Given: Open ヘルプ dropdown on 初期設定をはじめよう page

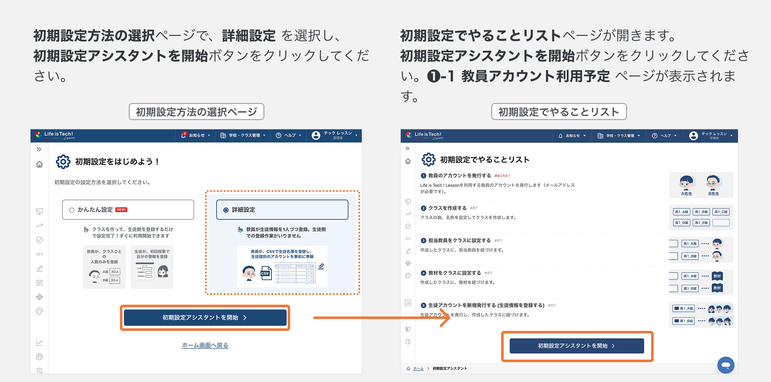Looking at the screenshot, I should tap(288, 136).
